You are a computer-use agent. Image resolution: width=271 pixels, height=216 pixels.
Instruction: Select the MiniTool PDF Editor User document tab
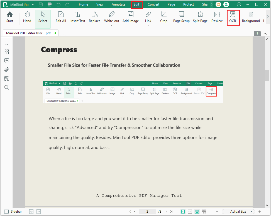[x=31, y=33]
